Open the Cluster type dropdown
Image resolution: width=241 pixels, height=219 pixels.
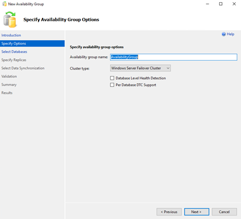[x=140, y=68]
